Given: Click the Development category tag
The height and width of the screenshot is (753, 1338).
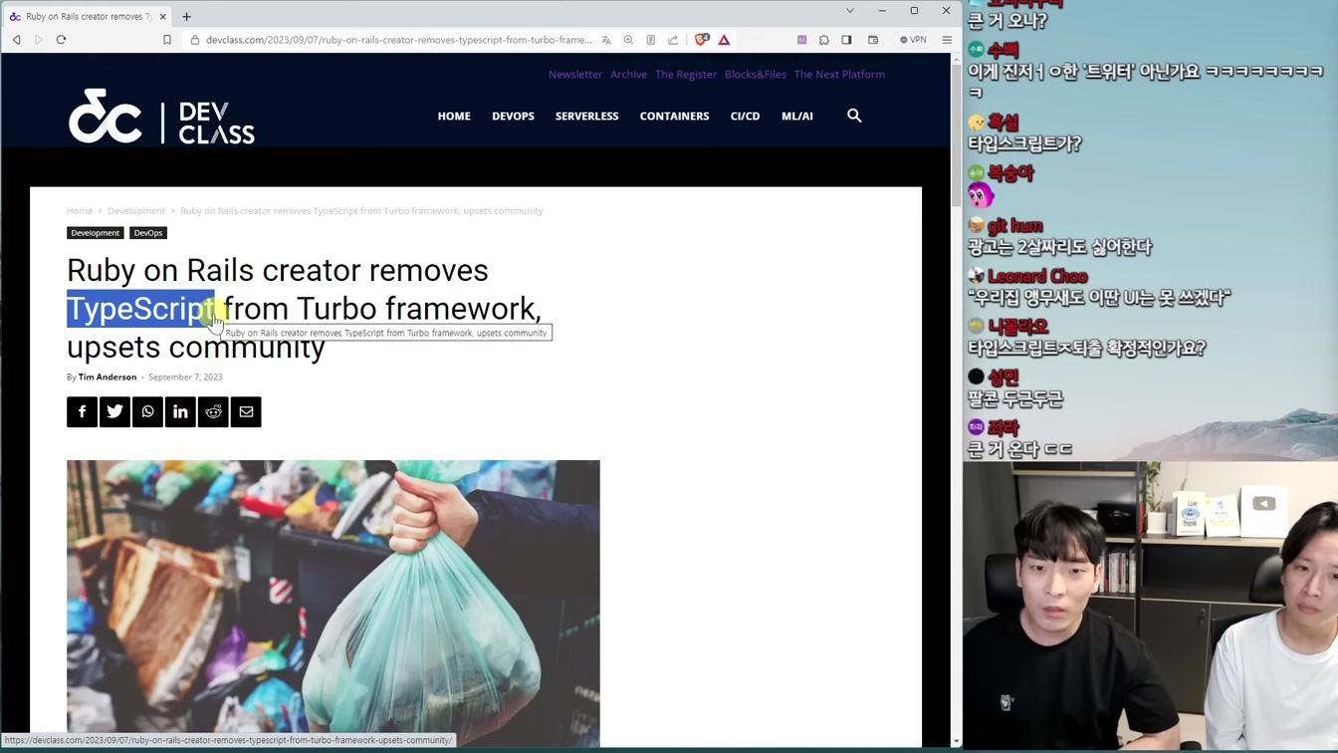Looking at the screenshot, I should click(95, 232).
